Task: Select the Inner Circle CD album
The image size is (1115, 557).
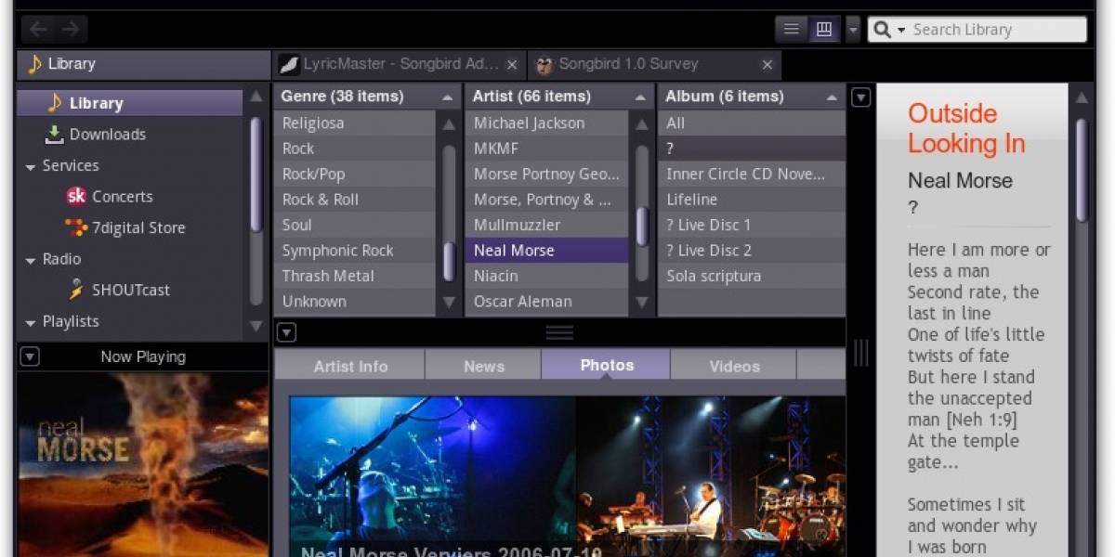Action: [x=752, y=174]
